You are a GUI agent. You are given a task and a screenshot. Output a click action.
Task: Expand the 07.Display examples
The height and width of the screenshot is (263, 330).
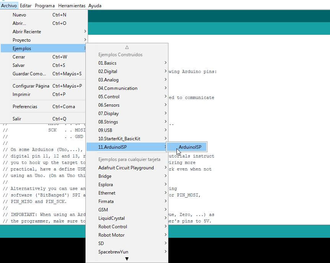tap(127, 114)
